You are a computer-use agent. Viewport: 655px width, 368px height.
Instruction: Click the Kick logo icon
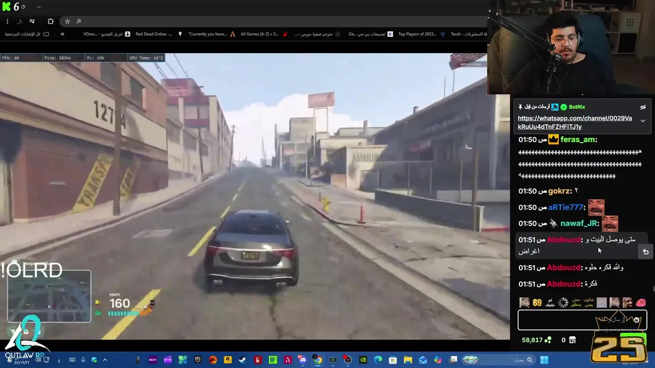coord(6,7)
